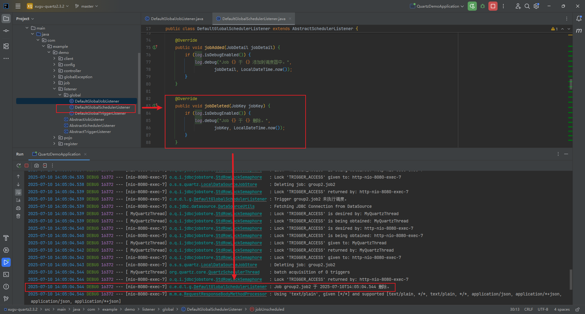Click the Rerun QuartzDemoApplication icon

point(472,6)
